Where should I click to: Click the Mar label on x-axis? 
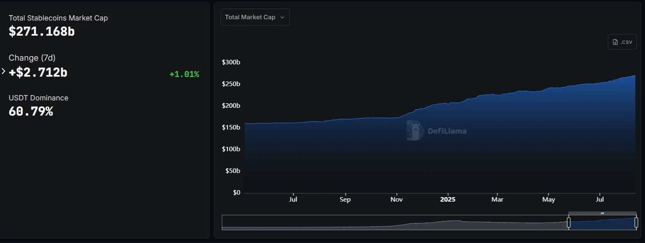(x=497, y=200)
